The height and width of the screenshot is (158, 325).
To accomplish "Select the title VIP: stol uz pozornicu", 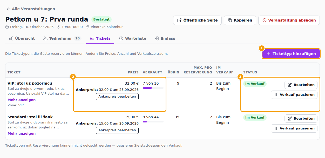I will coord(30,83).
